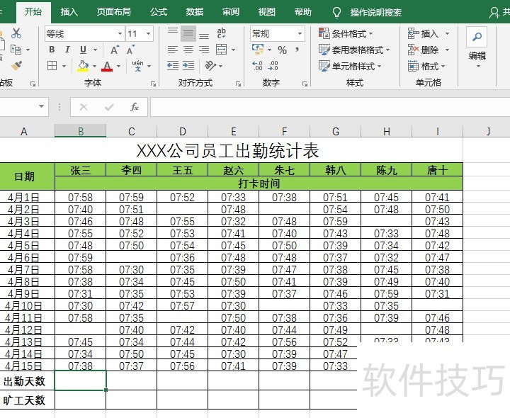Apply red font color A
Screen dimensions: 510x418
pos(107,66)
